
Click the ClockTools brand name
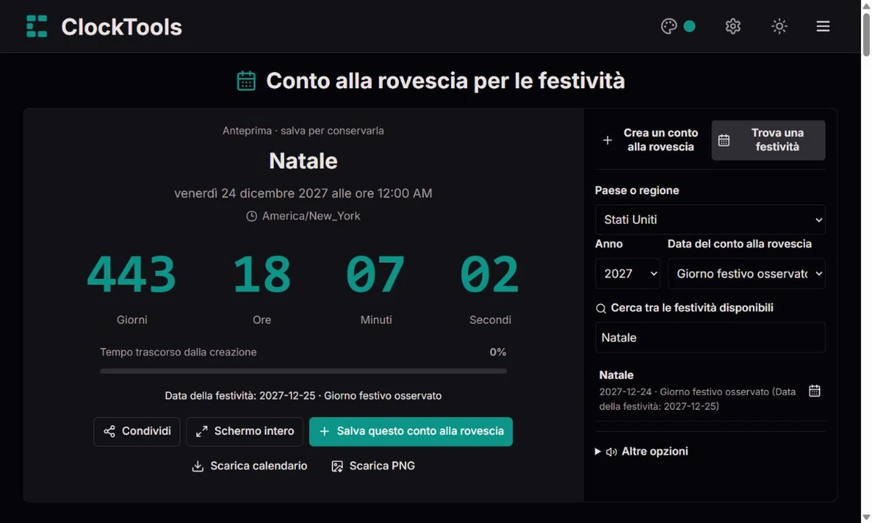pos(121,27)
